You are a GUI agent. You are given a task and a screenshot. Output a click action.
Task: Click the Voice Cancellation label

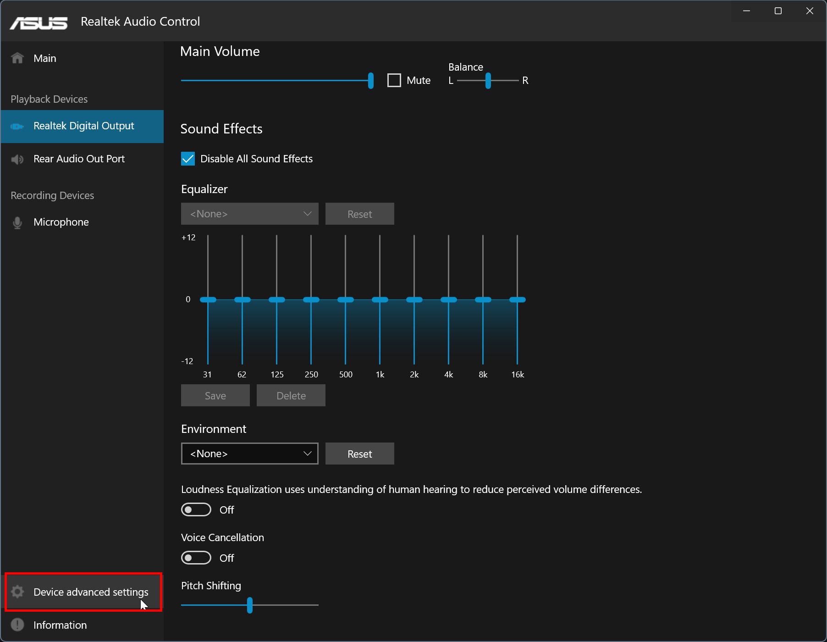coord(222,537)
